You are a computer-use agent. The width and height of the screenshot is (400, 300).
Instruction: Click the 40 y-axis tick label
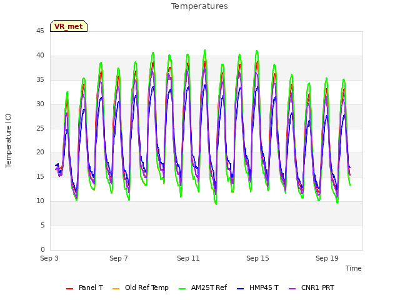[40, 56]
